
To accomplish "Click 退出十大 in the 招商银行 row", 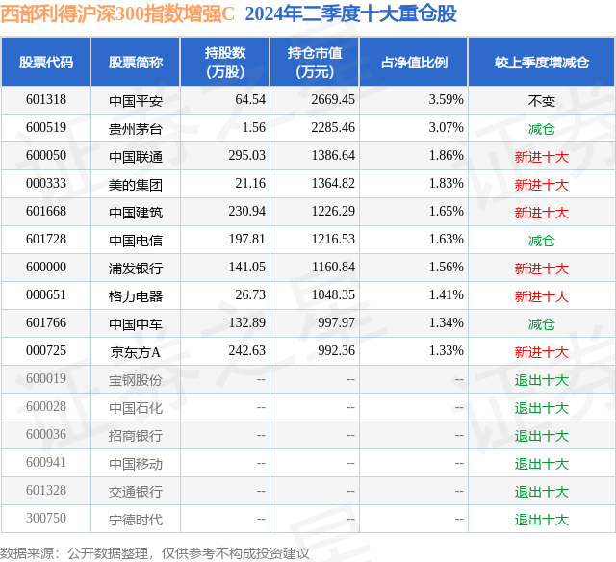I will pyautogui.click(x=542, y=436).
